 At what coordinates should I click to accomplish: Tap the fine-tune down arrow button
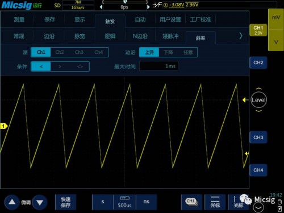click(x=40, y=202)
